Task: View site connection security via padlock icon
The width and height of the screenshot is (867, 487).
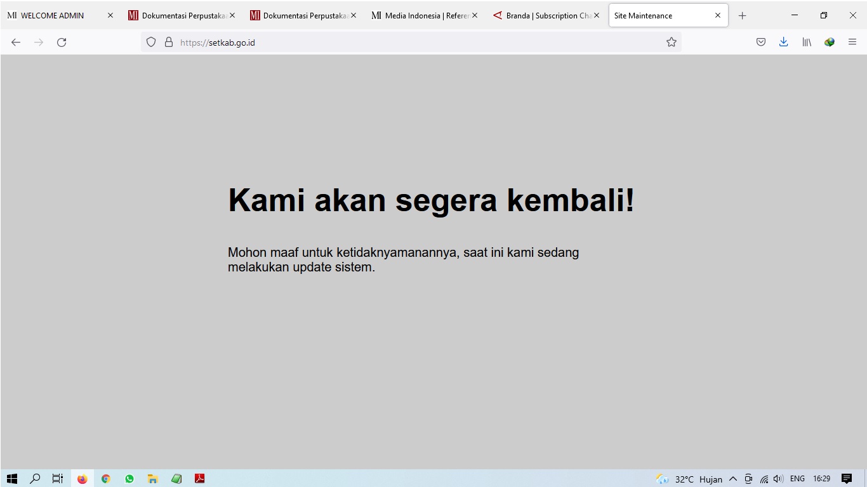Action: [168, 42]
